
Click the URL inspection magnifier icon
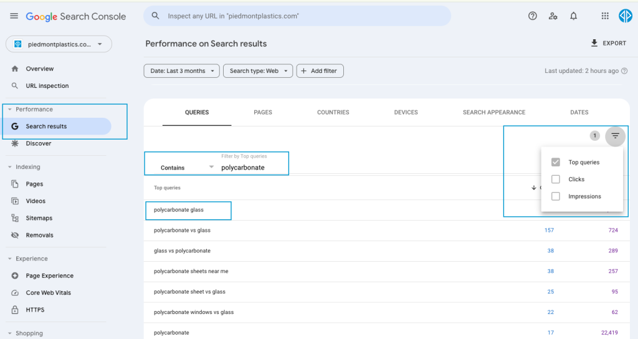[15, 86]
